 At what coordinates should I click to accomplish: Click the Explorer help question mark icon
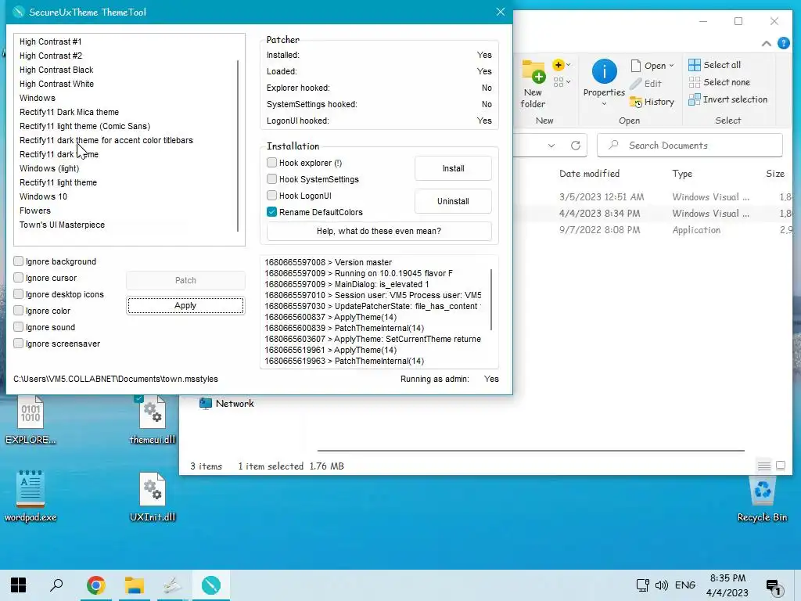click(x=784, y=44)
